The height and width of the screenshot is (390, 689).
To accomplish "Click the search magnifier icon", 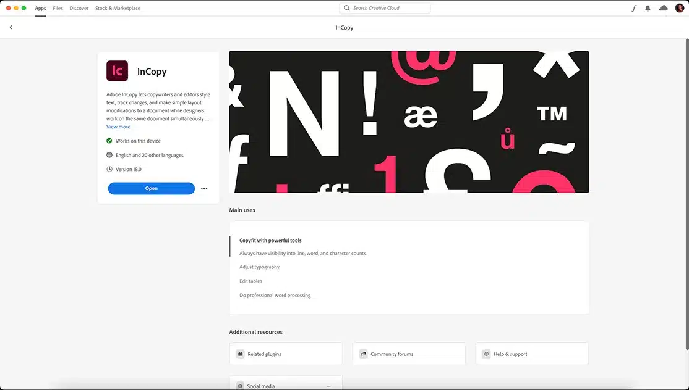I will [347, 8].
